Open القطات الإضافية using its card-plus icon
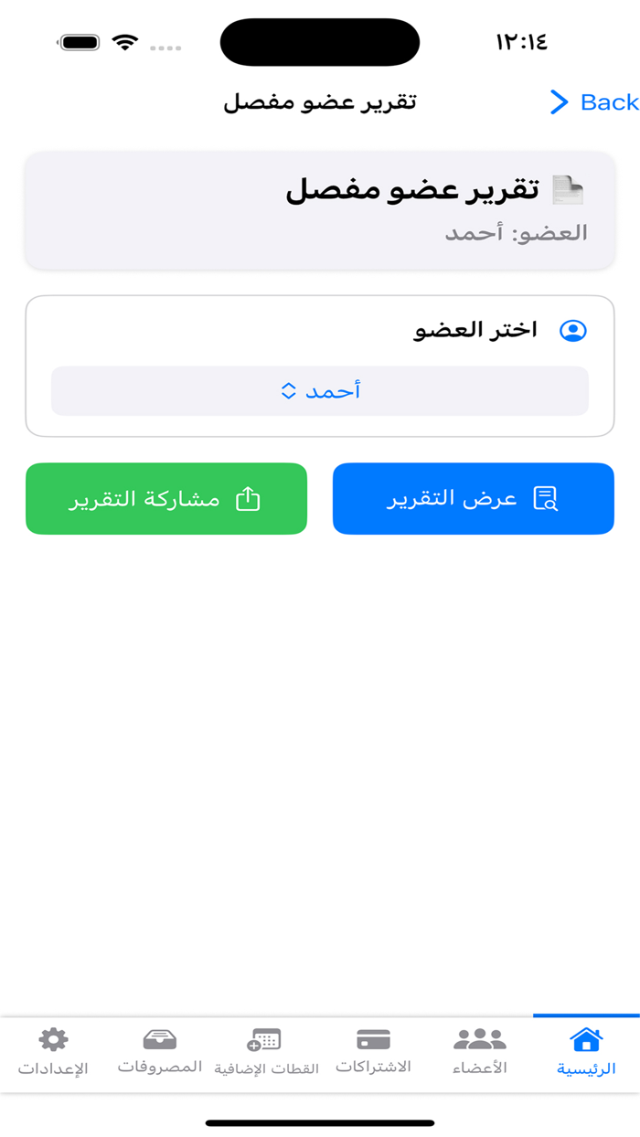The image size is (640, 1137). coord(264,1039)
